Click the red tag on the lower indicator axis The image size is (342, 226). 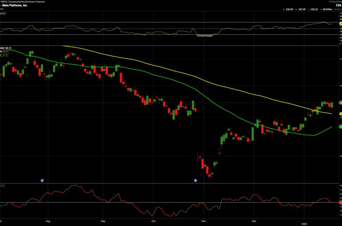(341, 202)
